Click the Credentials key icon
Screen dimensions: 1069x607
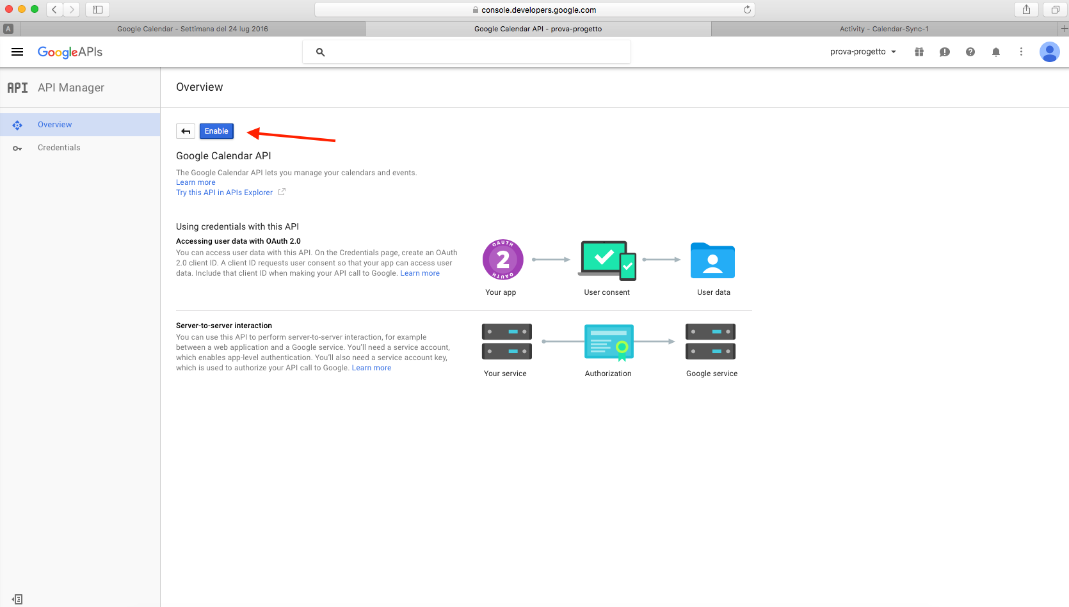[x=17, y=148]
